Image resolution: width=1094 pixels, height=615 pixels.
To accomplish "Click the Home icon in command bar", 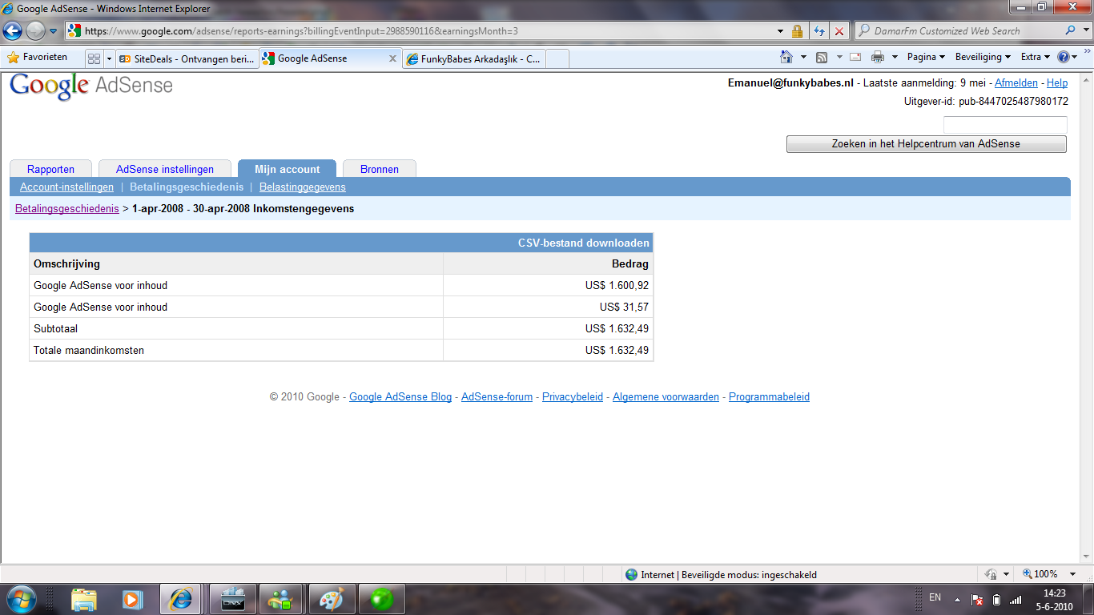I will tap(786, 57).
